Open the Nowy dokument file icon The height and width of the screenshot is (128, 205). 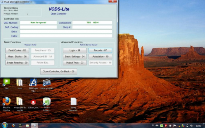coord(73,104)
